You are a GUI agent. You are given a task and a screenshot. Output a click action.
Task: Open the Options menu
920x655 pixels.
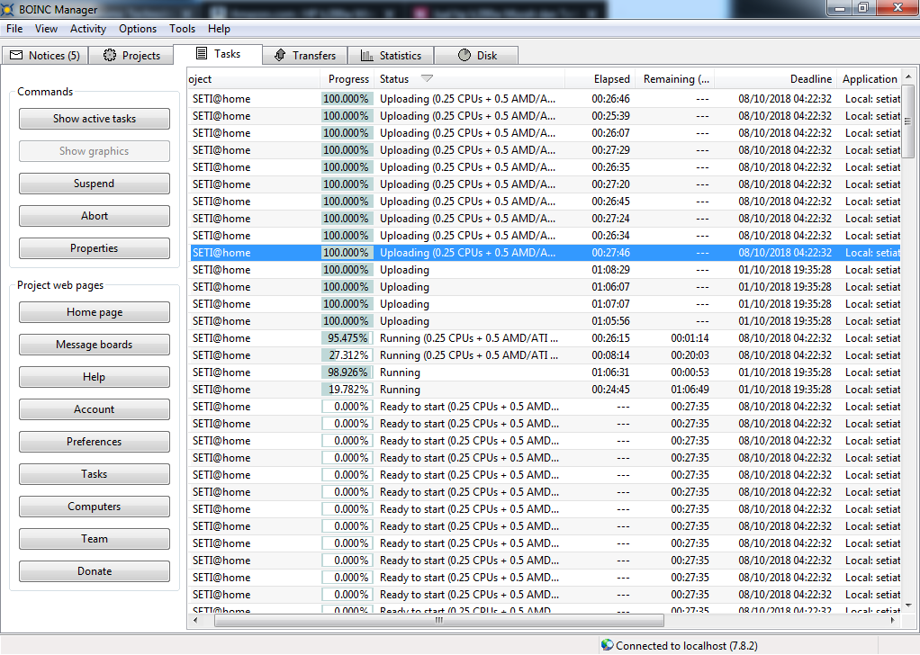138,28
